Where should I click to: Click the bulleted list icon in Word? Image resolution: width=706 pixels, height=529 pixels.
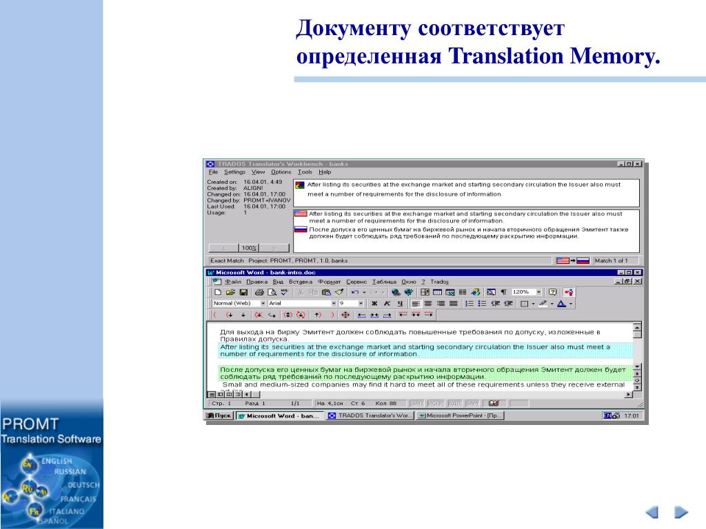[482, 304]
